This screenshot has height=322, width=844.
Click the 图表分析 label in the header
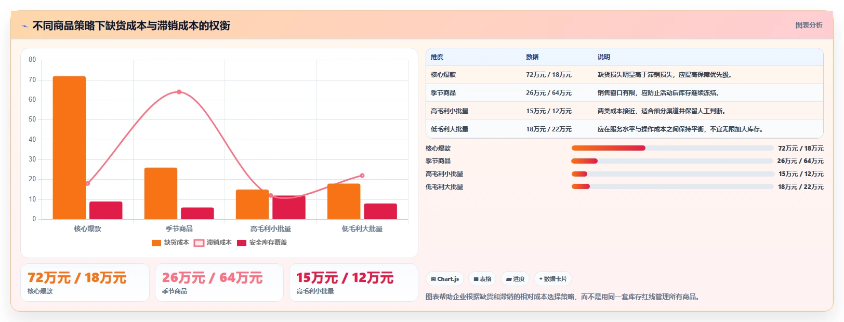click(809, 25)
